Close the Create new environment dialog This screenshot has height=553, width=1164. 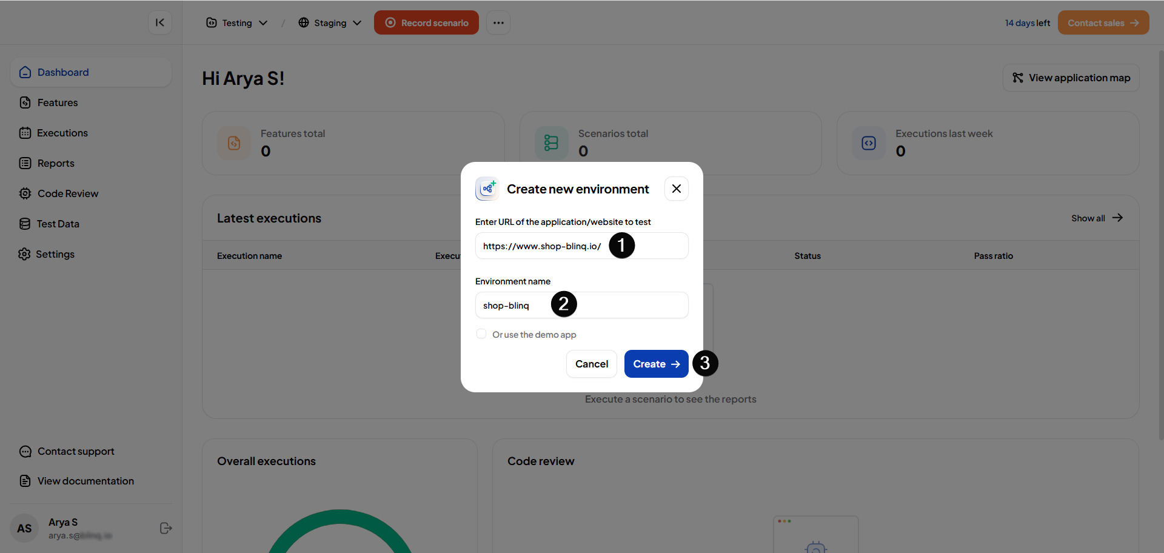click(x=676, y=189)
